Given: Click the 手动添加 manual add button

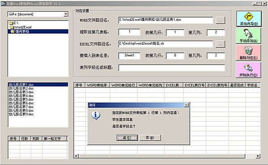Looking at the screenshot, I should click(248, 36).
